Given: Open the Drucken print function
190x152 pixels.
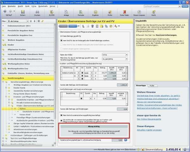Looking at the screenshot, I should tap(37, 13).
